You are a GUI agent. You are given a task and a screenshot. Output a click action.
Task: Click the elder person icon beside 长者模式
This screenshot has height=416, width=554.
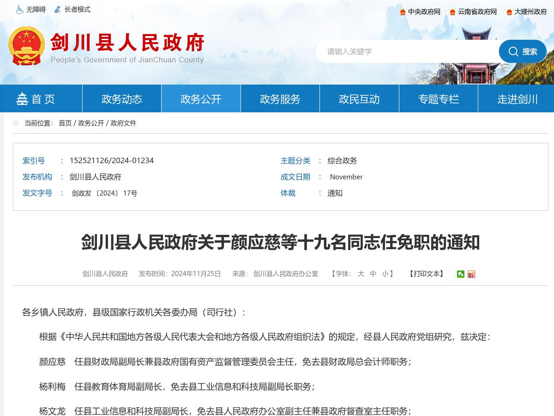pos(57,9)
